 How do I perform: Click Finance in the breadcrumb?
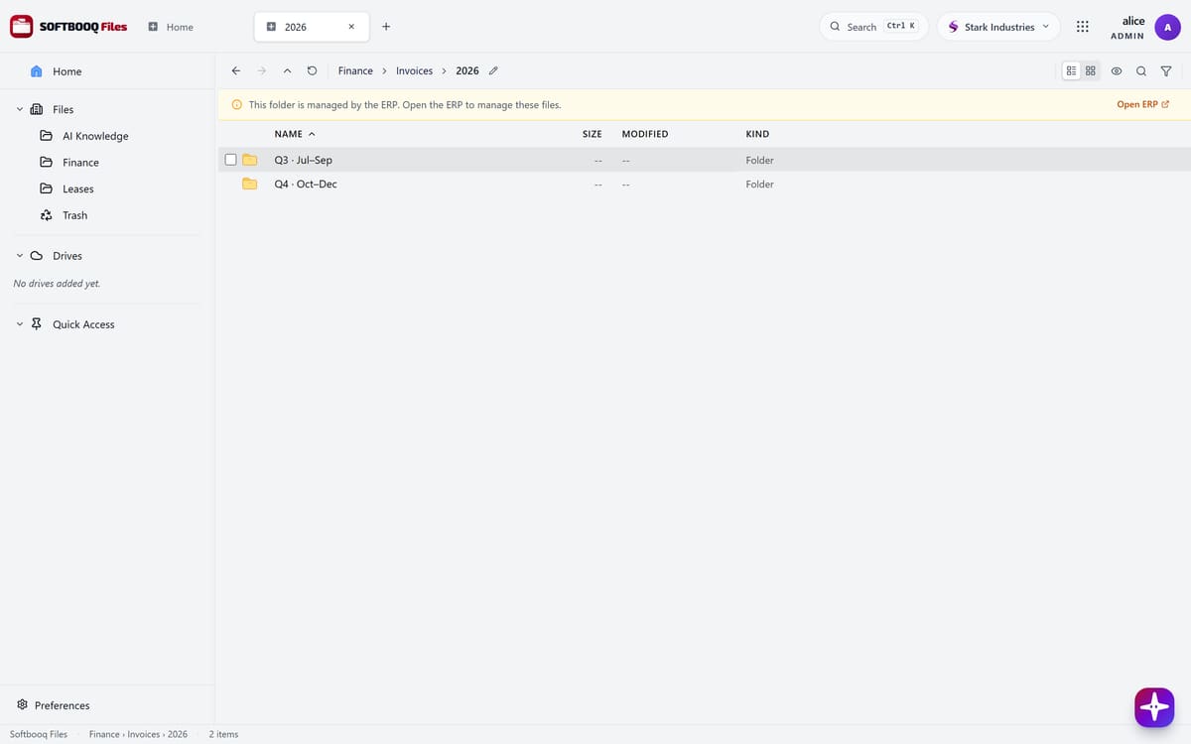355,70
